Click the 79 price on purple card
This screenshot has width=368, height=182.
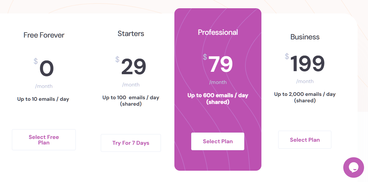tap(220, 65)
